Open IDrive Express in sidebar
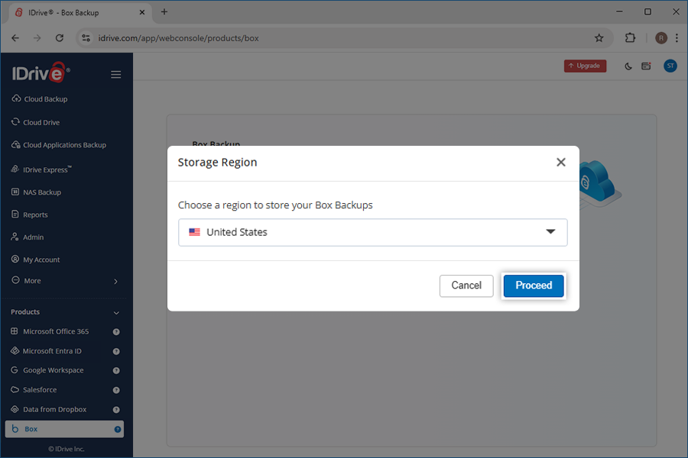 [41, 169]
